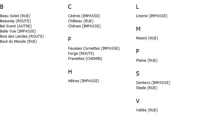Open the Beau Soleil (RUE) street link

coord(15,16)
